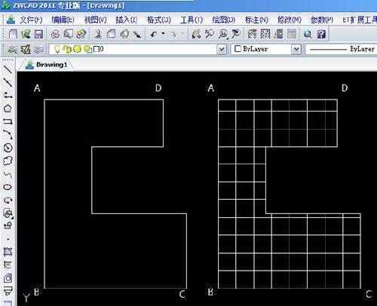377x306 pixels.
Task: Click the Insert Block tool
Action: [x=8, y=213]
